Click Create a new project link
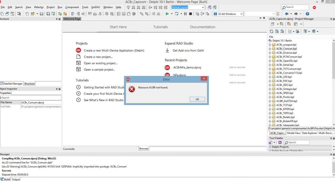This screenshot has height=181, width=335. [x=98, y=57]
